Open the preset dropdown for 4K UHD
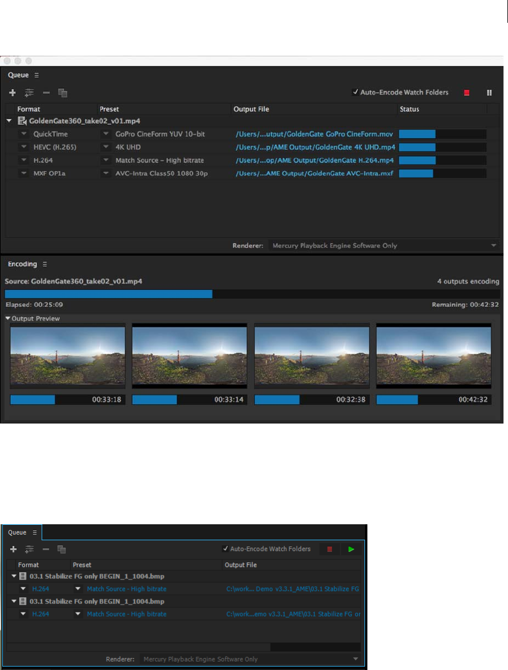This screenshot has height=670, width=508. 105,147
